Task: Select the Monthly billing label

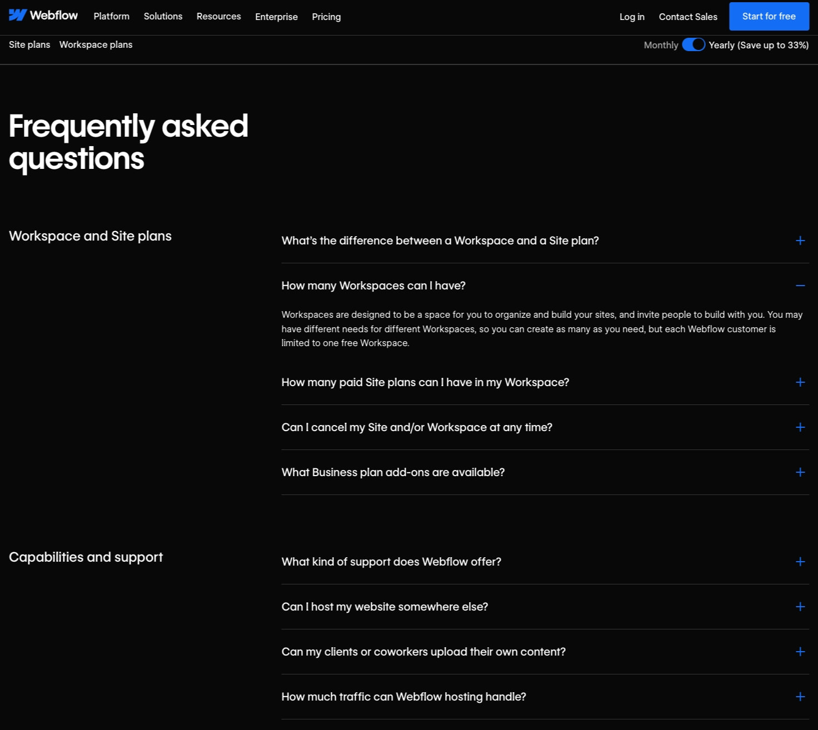Action: tap(661, 45)
